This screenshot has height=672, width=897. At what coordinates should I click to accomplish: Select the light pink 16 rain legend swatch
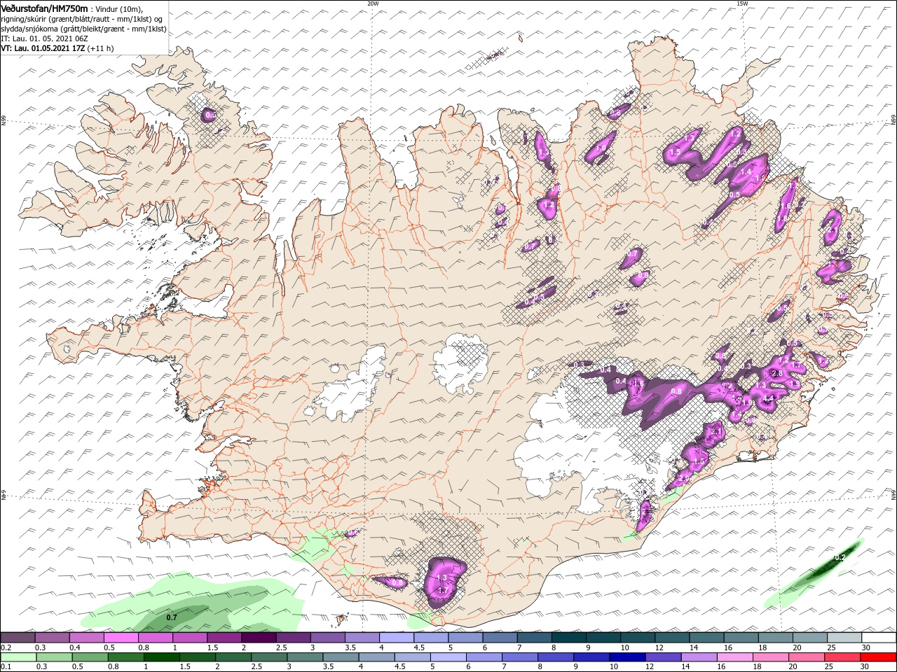pos(735,657)
